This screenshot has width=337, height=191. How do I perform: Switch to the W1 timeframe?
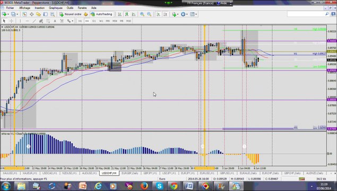tap(101, 21)
